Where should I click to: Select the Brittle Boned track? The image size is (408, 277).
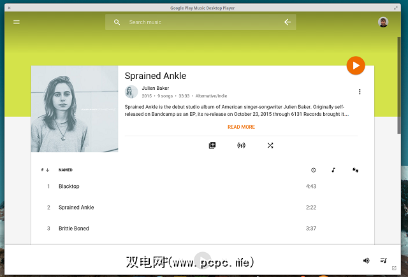[203, 229]
